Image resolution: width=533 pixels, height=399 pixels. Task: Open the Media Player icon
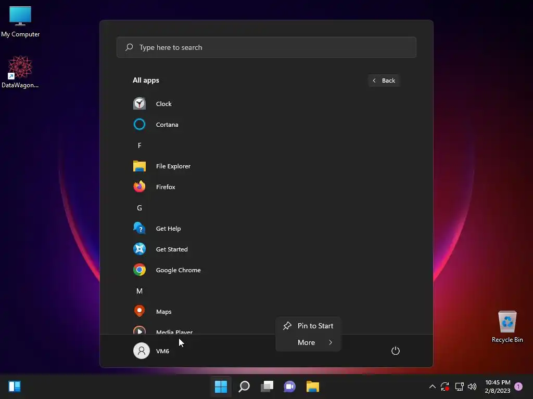tap(139, 330)
